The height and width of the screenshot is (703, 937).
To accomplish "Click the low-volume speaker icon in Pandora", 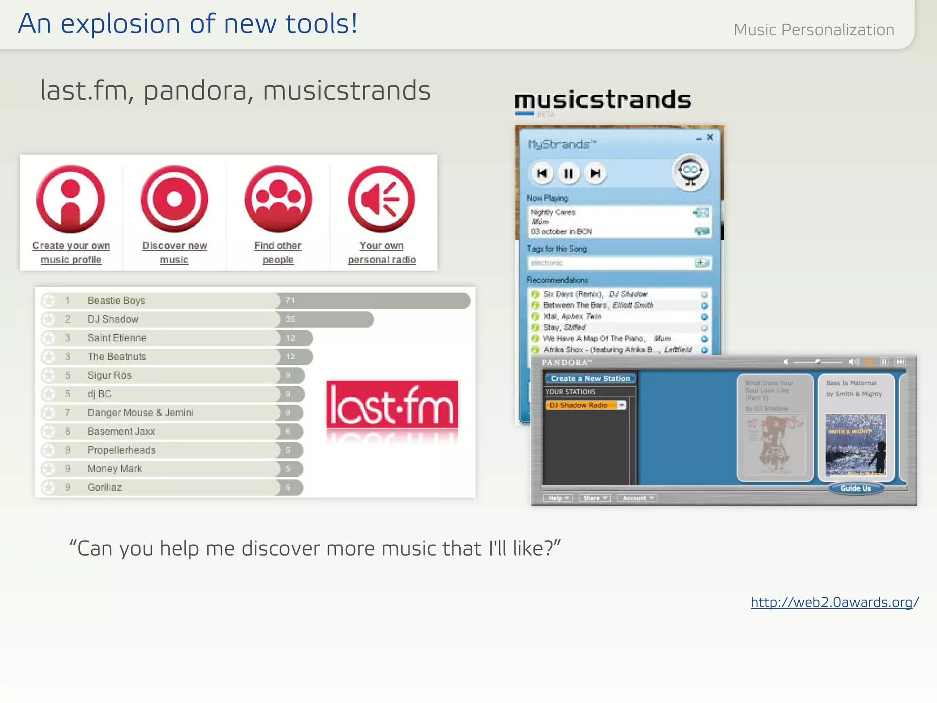I will point(786,362).
